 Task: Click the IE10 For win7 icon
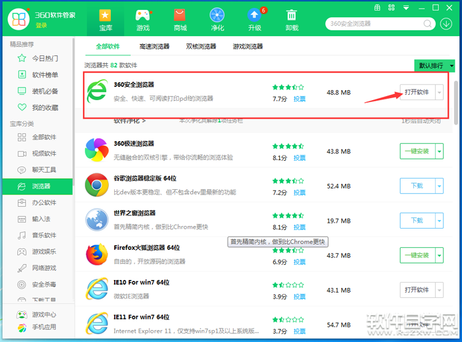click(x=96, y=289)
